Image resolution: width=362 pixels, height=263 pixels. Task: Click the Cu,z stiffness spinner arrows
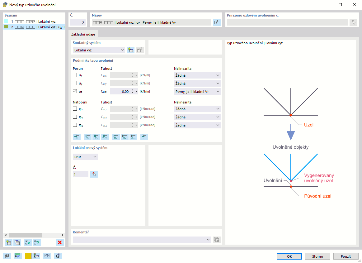[x=133, y=92]
